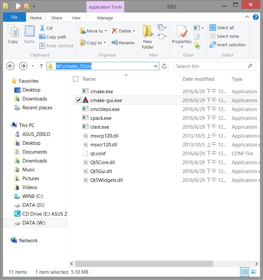The height and width of the screenshot is (280, 263).
Task: Click the Paste clipboard icon
Action: [30, 31]
